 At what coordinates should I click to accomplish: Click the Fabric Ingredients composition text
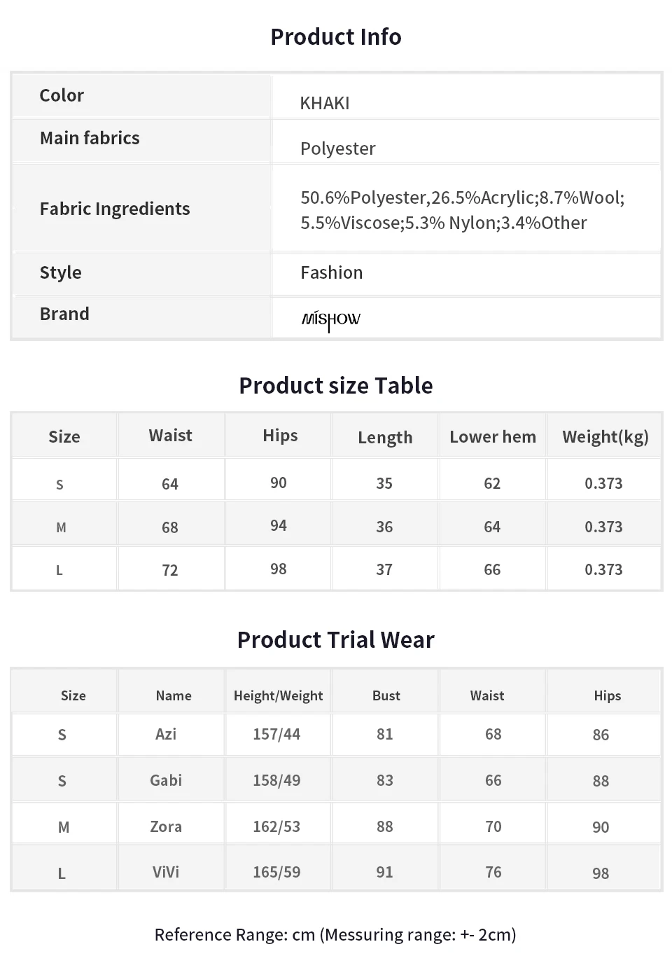tap(462, 209)
